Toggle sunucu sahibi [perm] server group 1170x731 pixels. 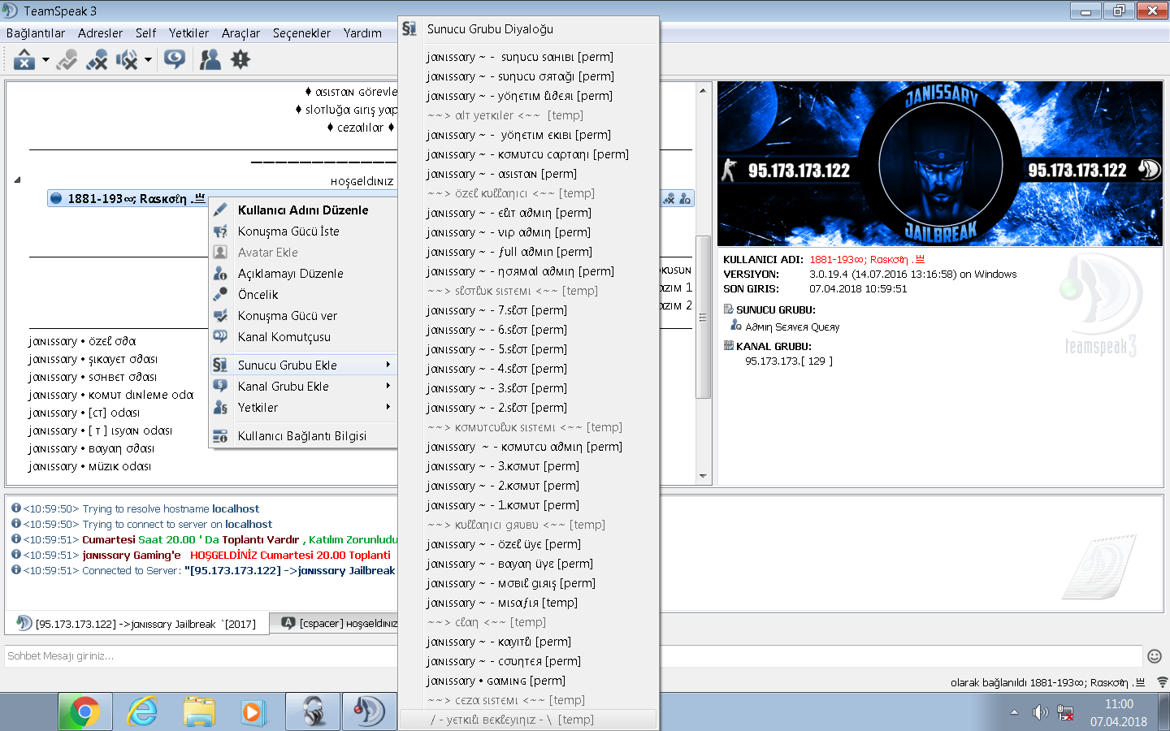pyautogui.click(x=528, y=57)
